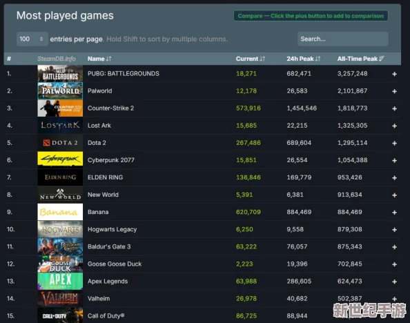Add PUBG: BATTLEGROUNDS to comparison via plus
The width and height of the screenshot is (410, 323).
(394, 75)
